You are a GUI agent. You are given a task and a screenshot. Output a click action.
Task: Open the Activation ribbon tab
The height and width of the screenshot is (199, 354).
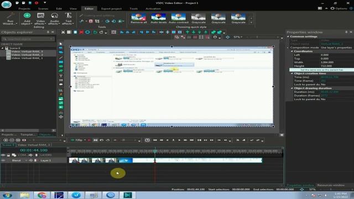point(153,9)
